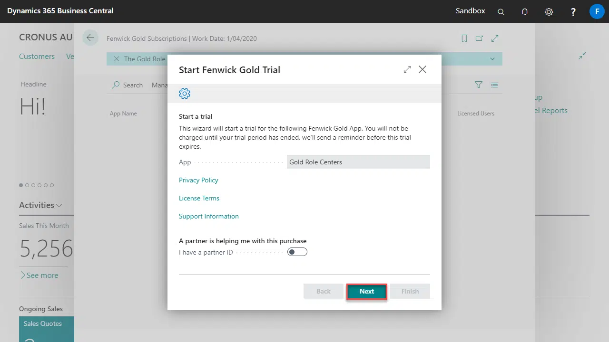The image size is (609, 342).
Task: Open the filter pane funnel icon
Action: (x=479, y=85)
